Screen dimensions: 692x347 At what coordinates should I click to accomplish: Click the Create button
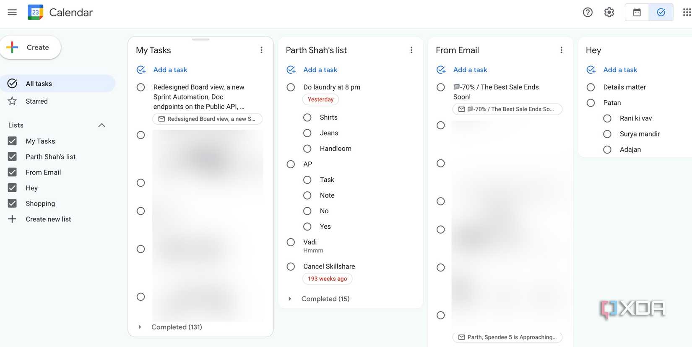31,47
